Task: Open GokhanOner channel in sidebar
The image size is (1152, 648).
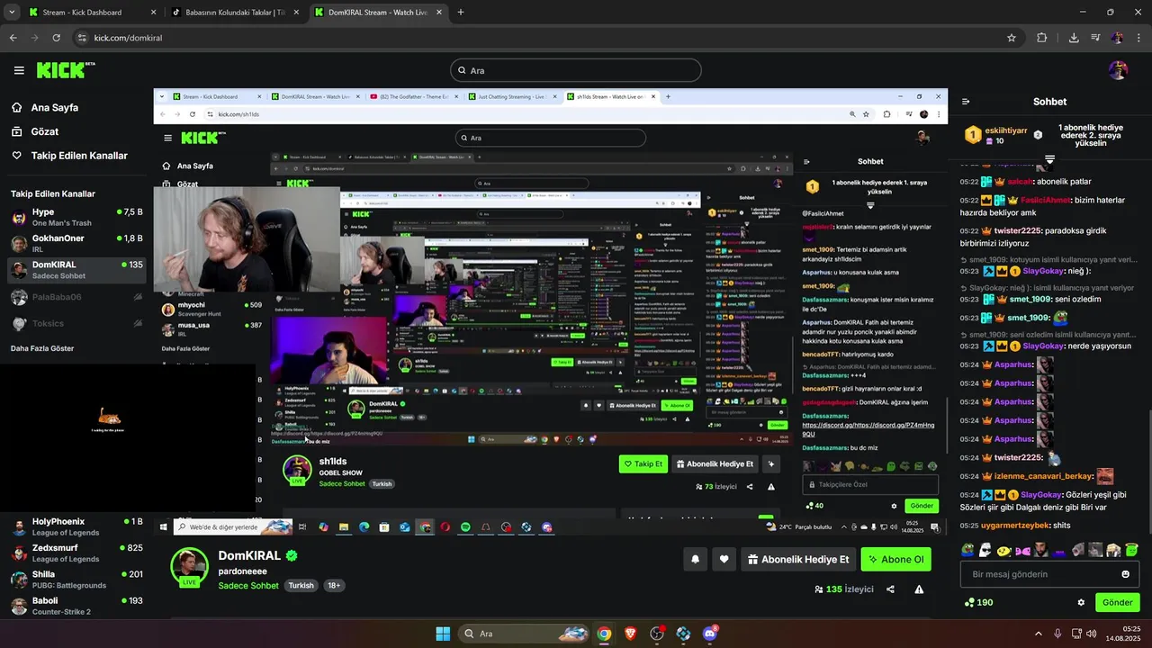Action: pyautogui.click(x=76, y=243)
